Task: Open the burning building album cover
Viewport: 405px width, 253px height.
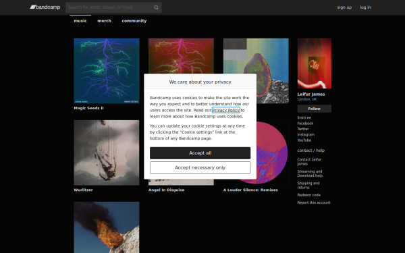Action: tap(107, 227)
